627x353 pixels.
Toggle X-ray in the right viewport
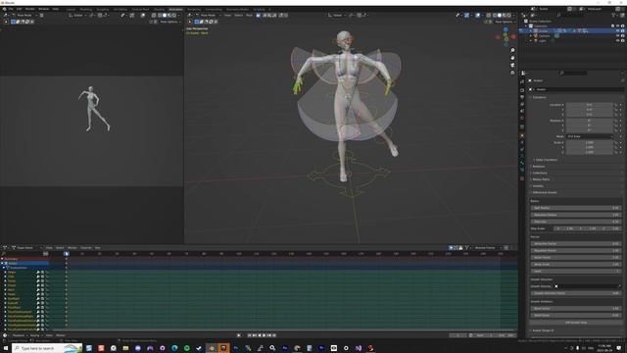pos(488,16)
